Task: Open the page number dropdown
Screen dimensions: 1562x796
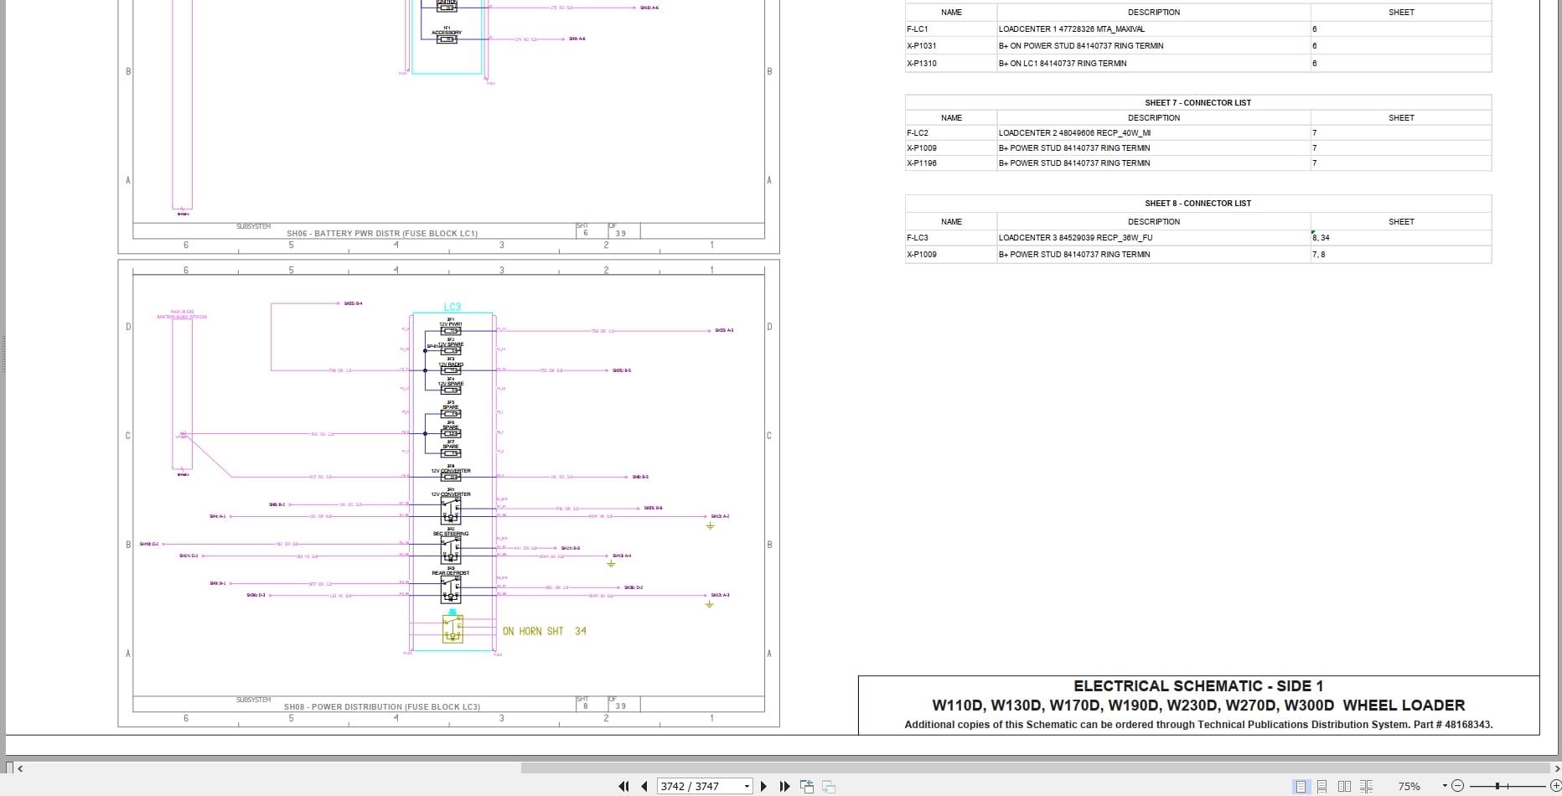Action: (747, 786)
